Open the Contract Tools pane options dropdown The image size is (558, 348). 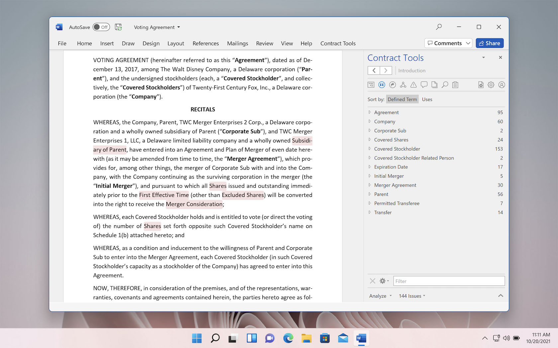[x=484, y=58]
